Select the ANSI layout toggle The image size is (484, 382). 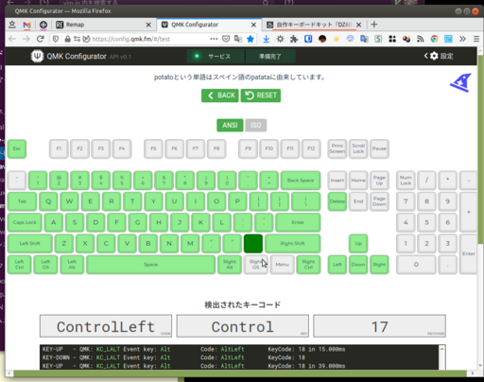tap(230, 125)
